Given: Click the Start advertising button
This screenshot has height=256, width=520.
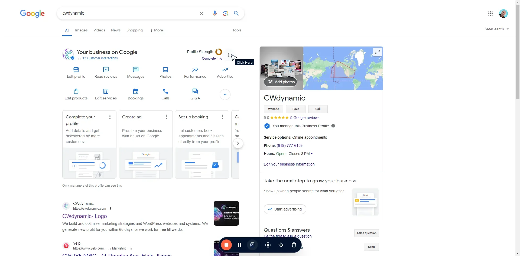Looking at the screenshot, I should [285, 209].
